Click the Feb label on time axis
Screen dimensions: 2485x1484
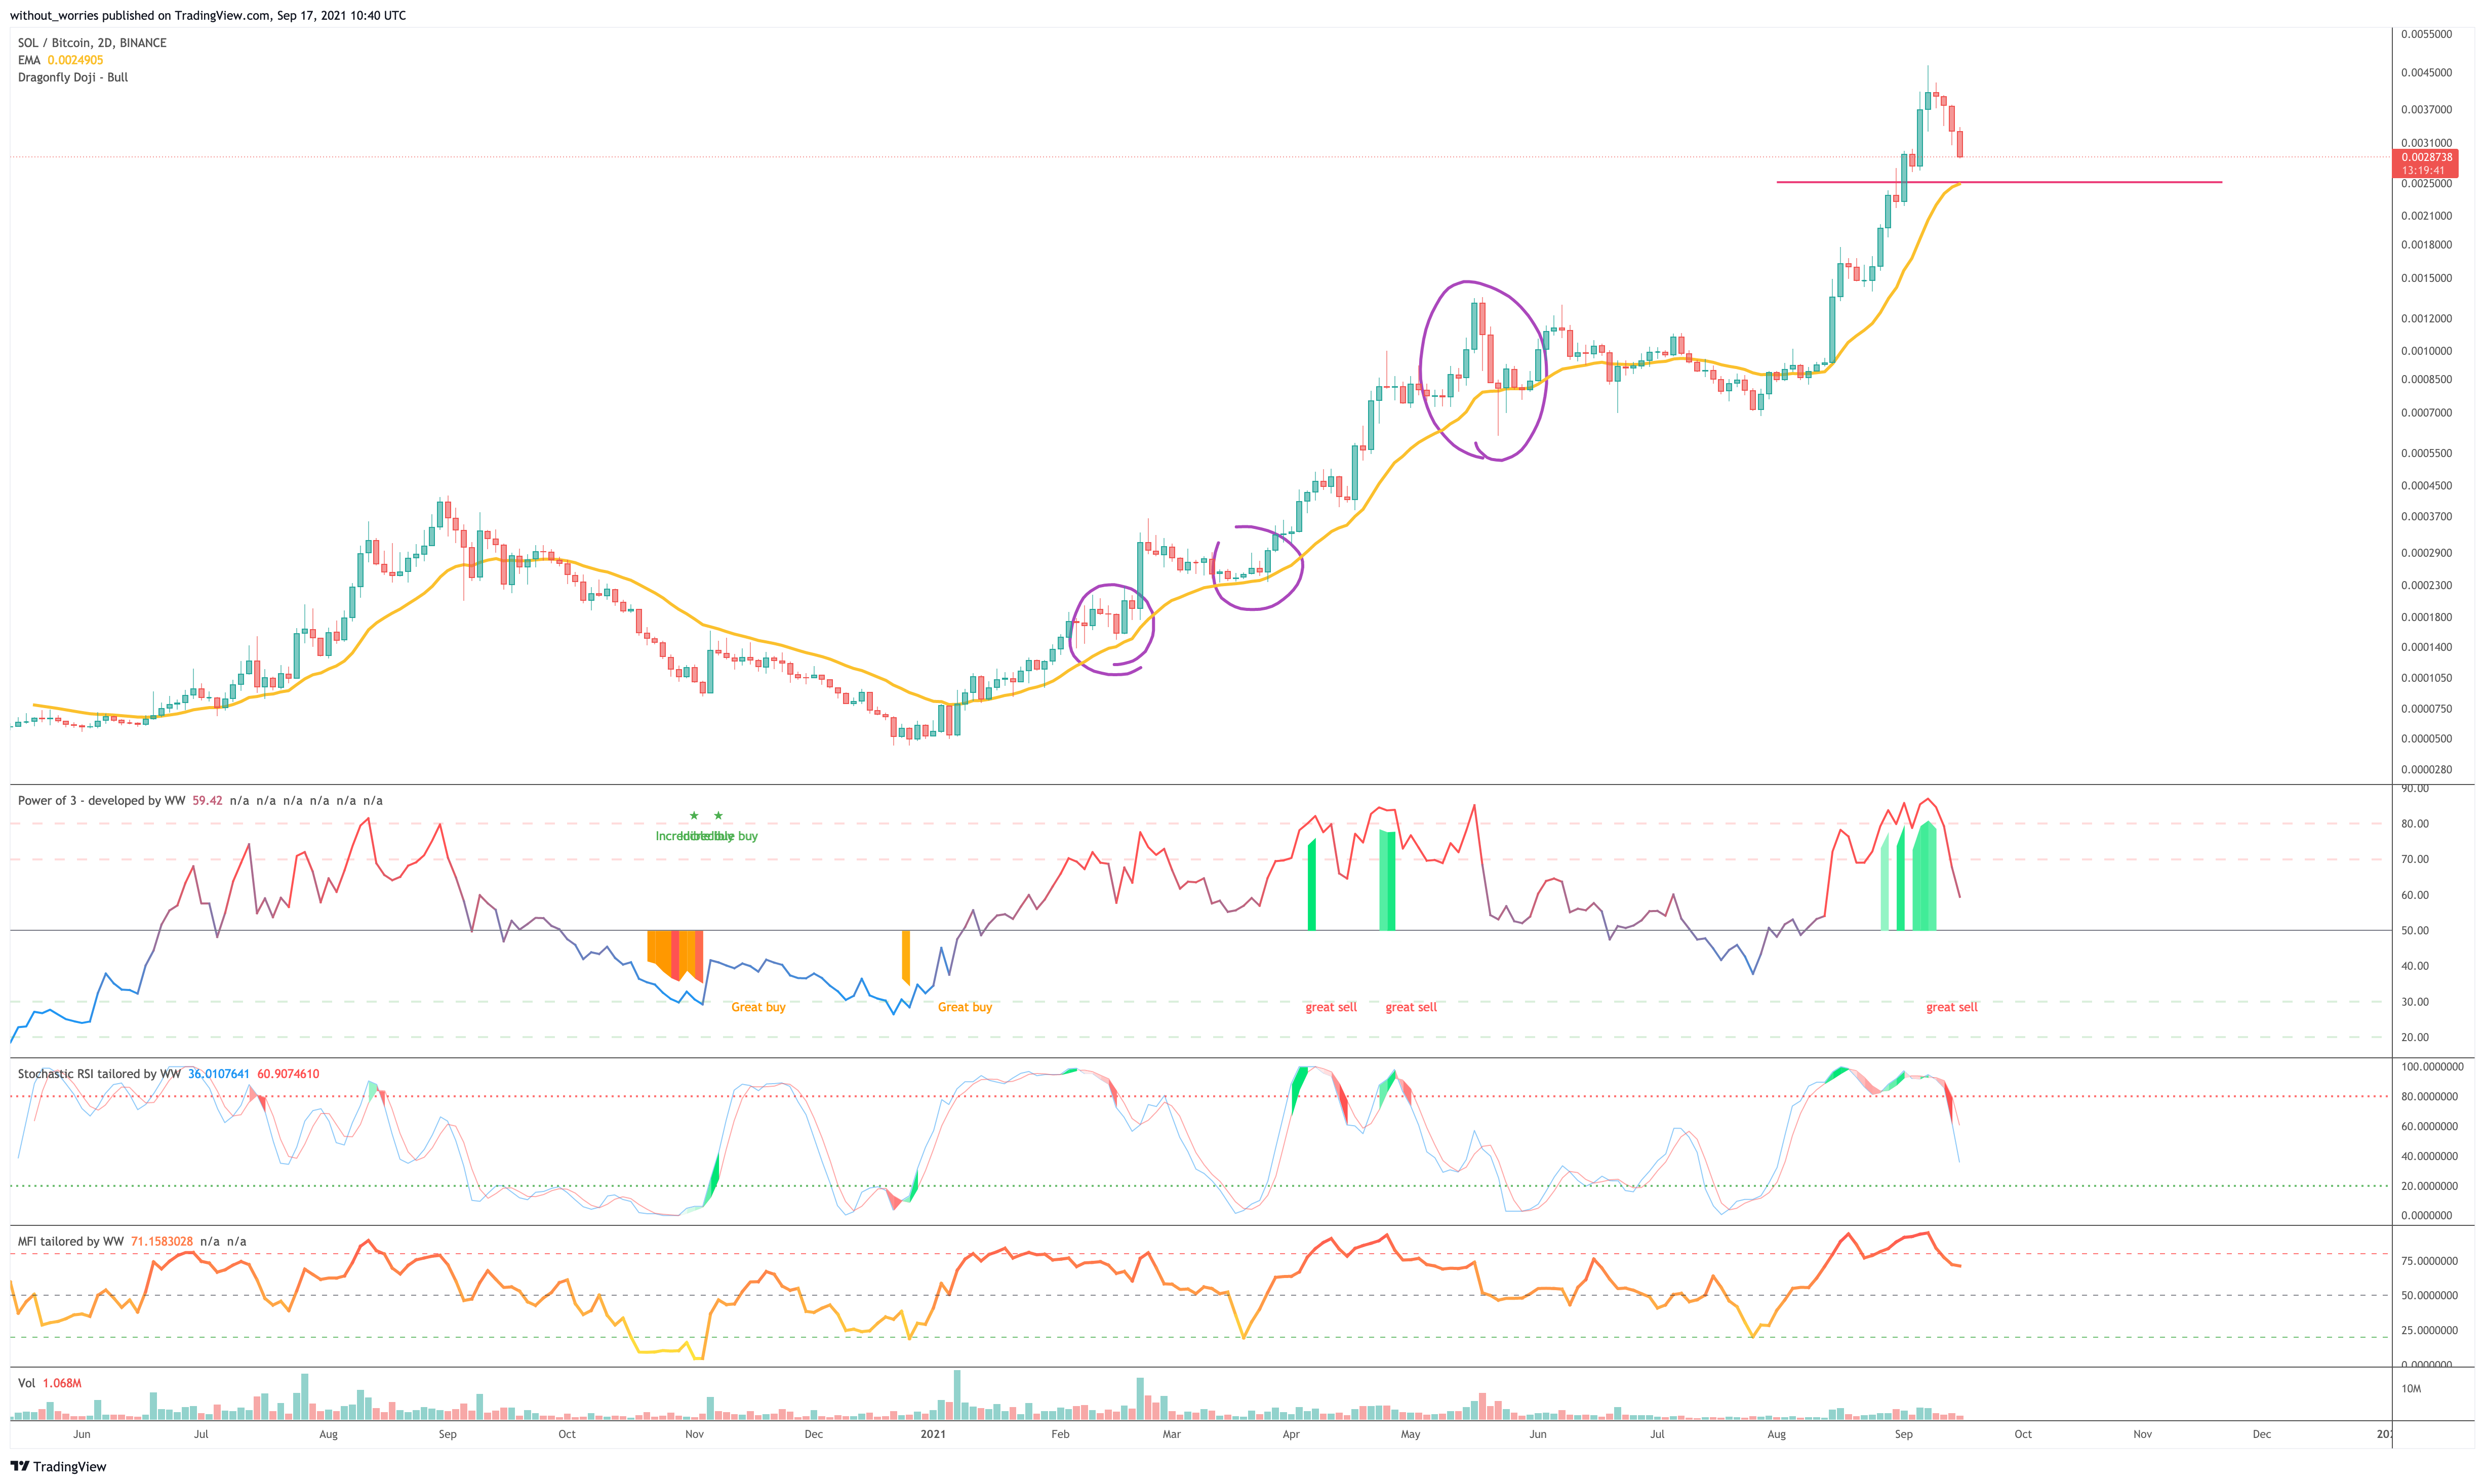click(x=1060, y=1434)
